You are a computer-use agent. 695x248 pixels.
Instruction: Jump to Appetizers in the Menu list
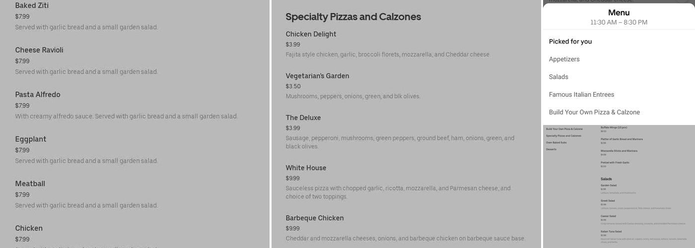point(564,59)
